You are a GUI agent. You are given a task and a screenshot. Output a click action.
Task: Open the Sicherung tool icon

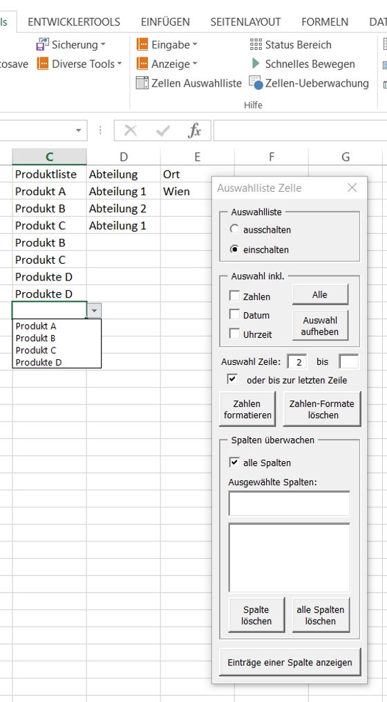pos(42,44)
